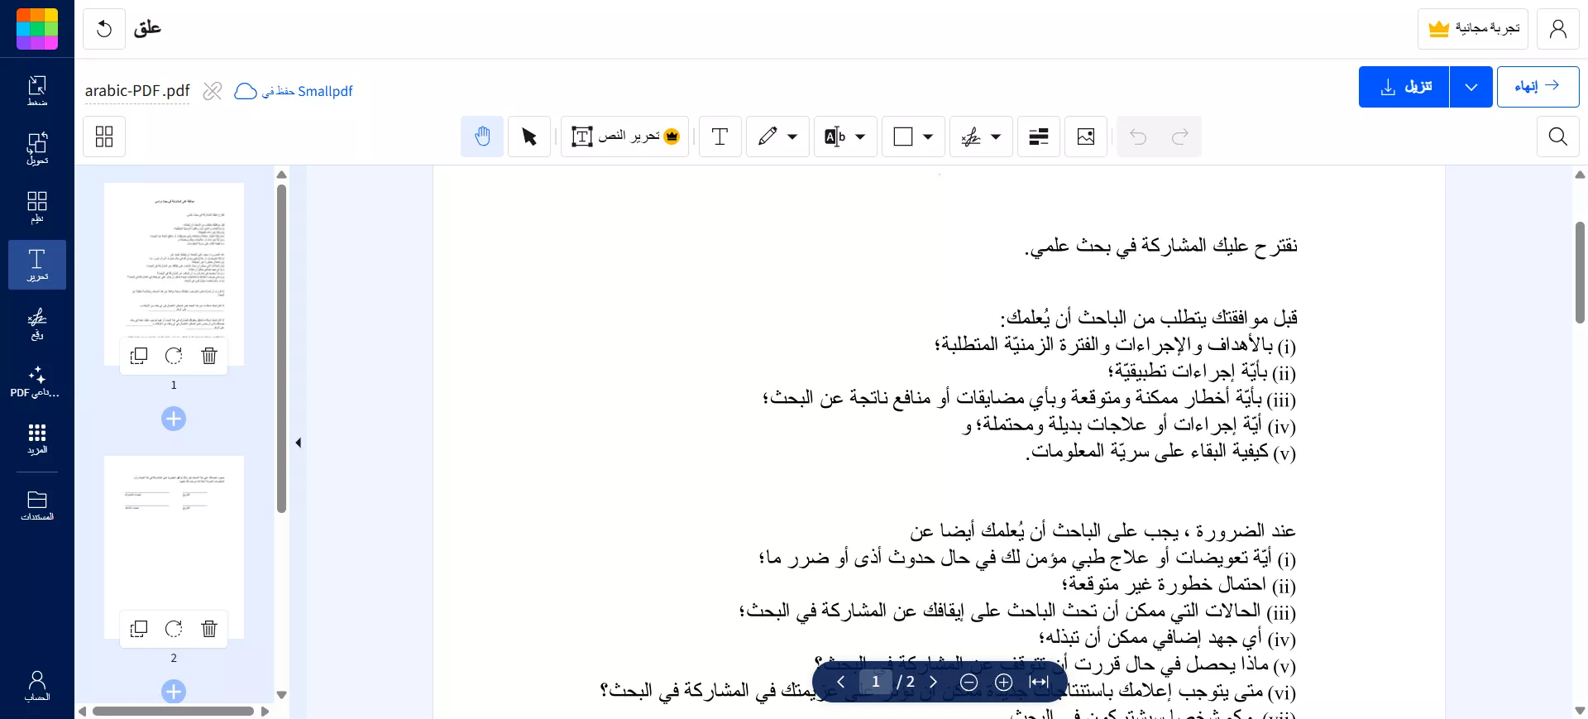Image resolution: width=1588 pixels, height=719 pixels.
Task: Select the arrow pointer tool
Action: pos(529,137)
